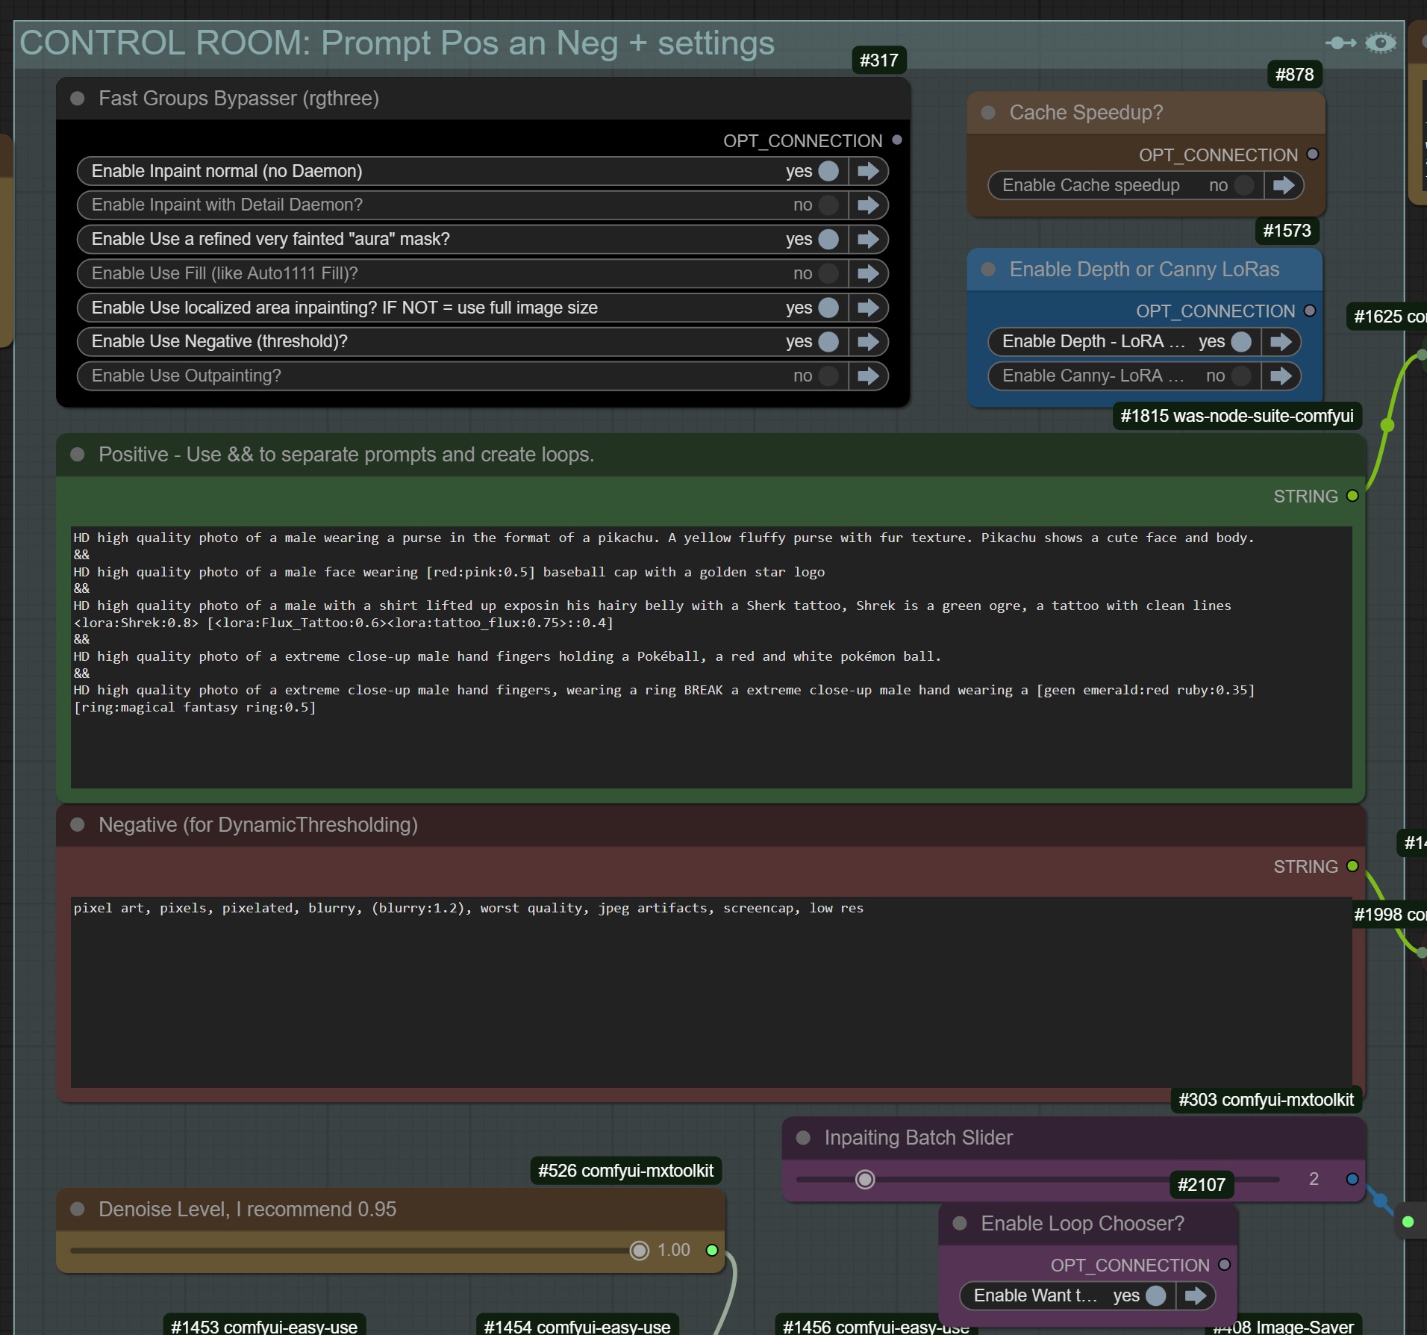The image size is (1427, 1335).
Task: Click the batch slider value '2'
Action: (x=1314, y=1179)
